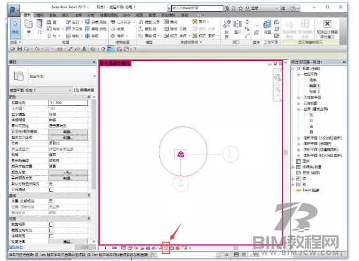The width and height of the screenshot is (359, 261).
Task: Select the Model Text (模型 文字) tool
Action: [149, 22]
